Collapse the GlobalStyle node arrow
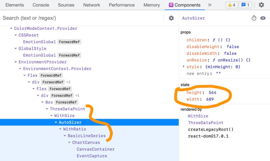This screenshot has width=270, height=161. (x=16, y=48)
